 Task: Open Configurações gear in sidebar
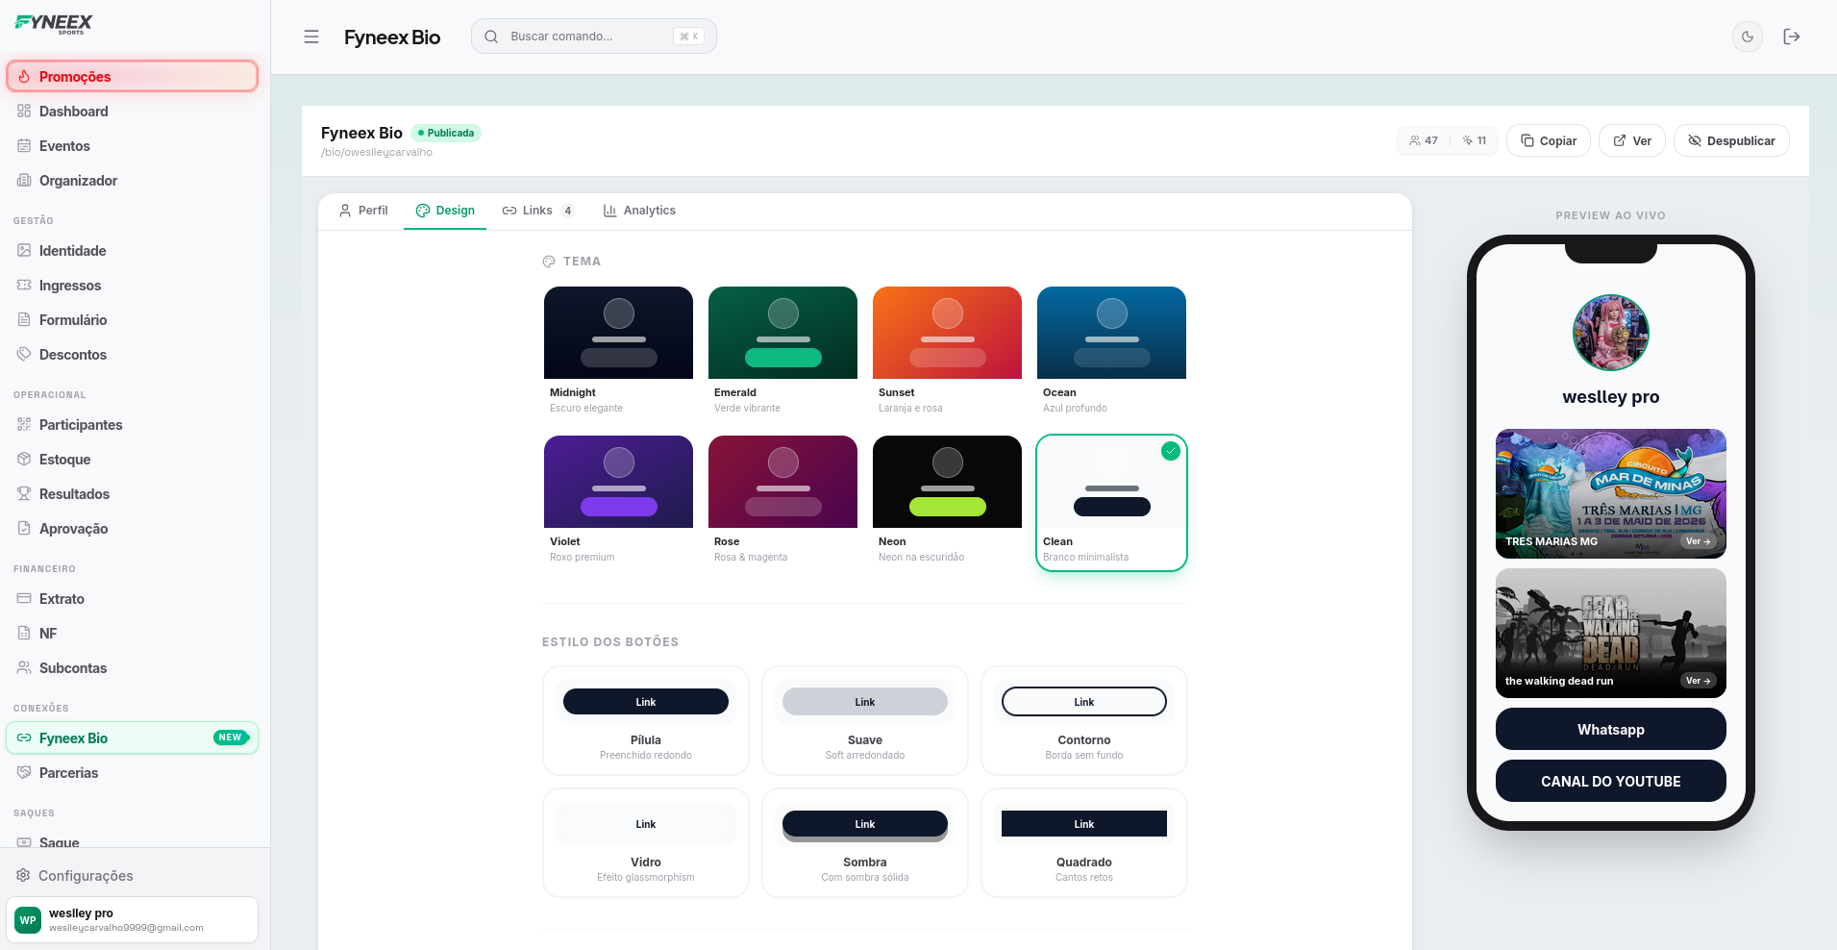click(x=85, y=876)
